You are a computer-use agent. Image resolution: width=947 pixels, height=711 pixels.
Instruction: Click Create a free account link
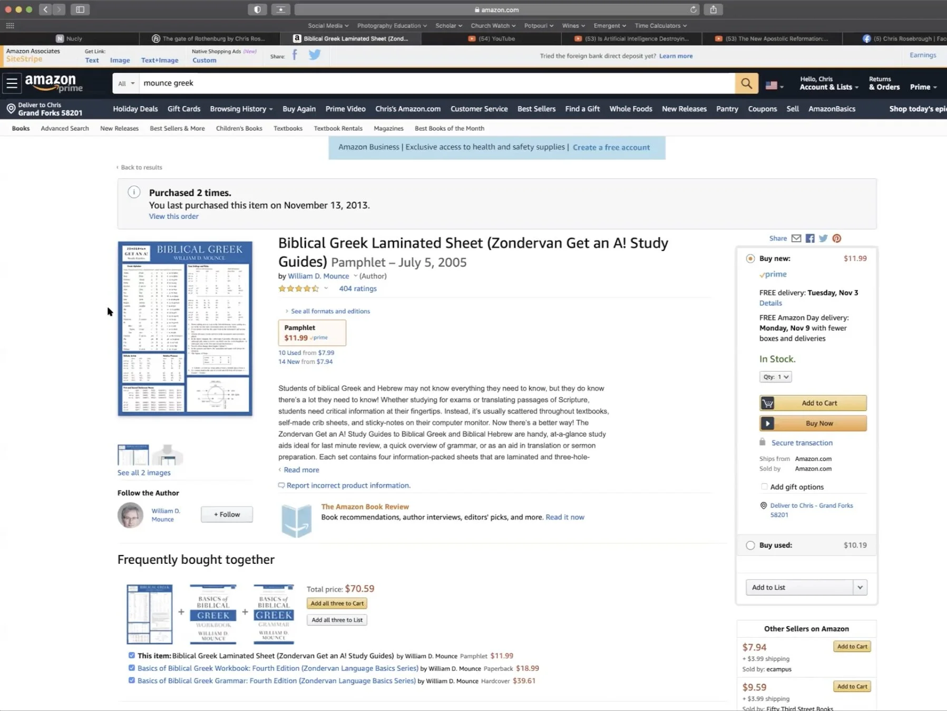click(611, 148)
